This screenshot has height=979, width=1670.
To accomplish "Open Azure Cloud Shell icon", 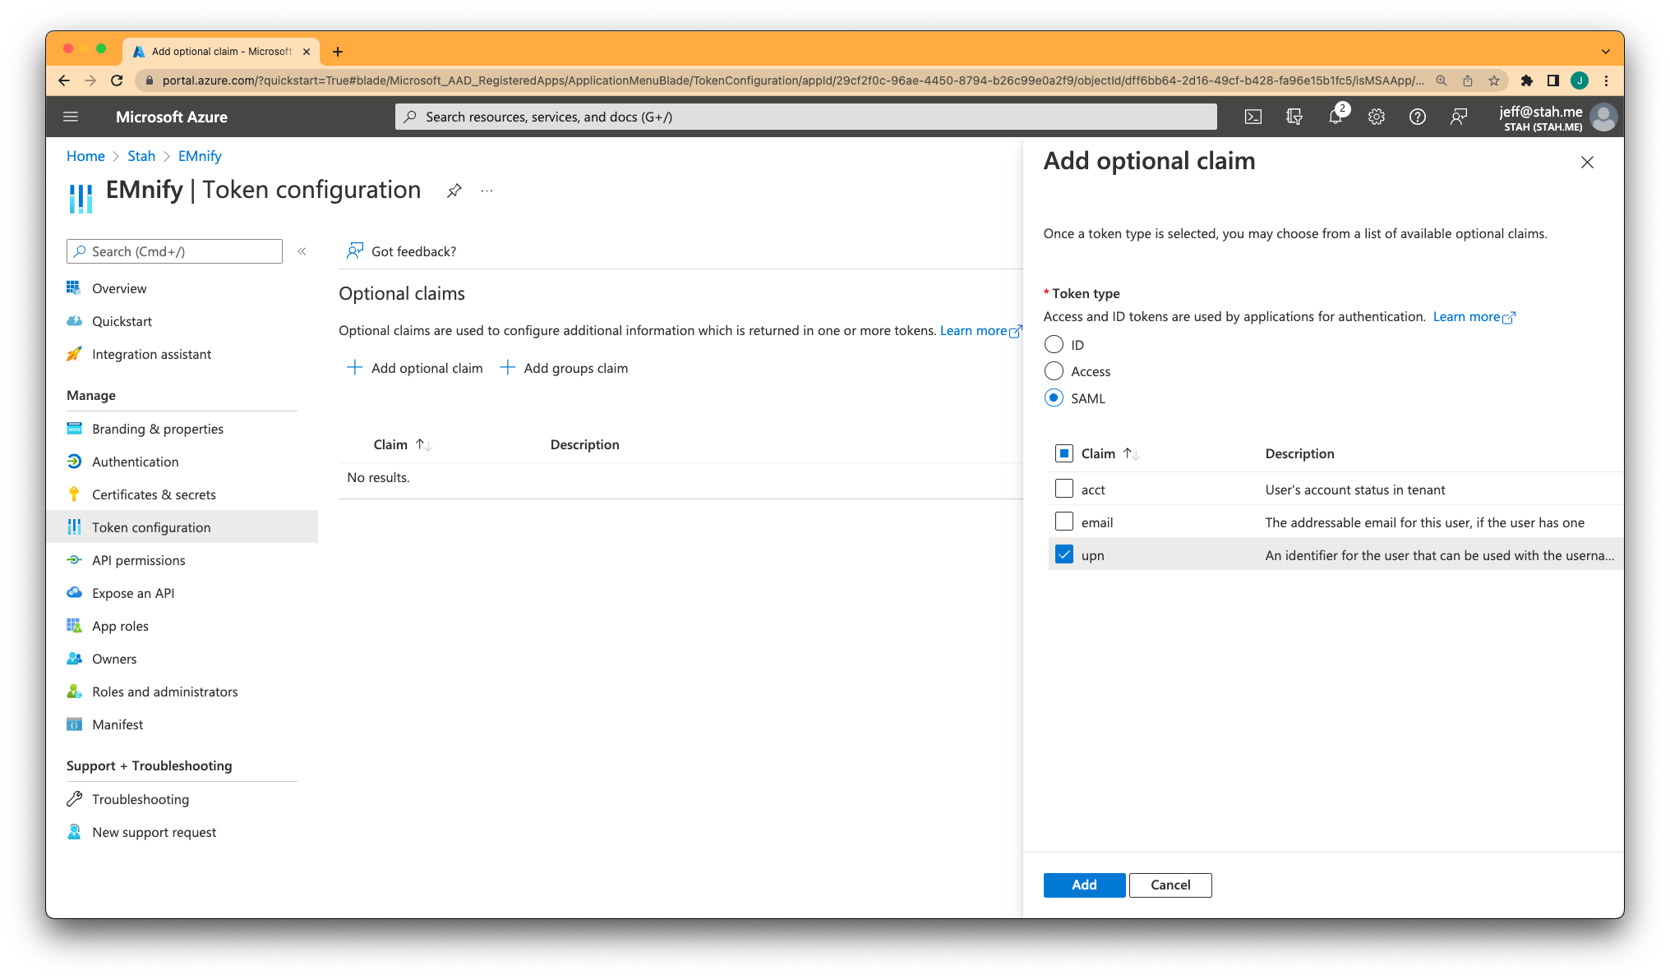I will click(x=1252, y=117).
